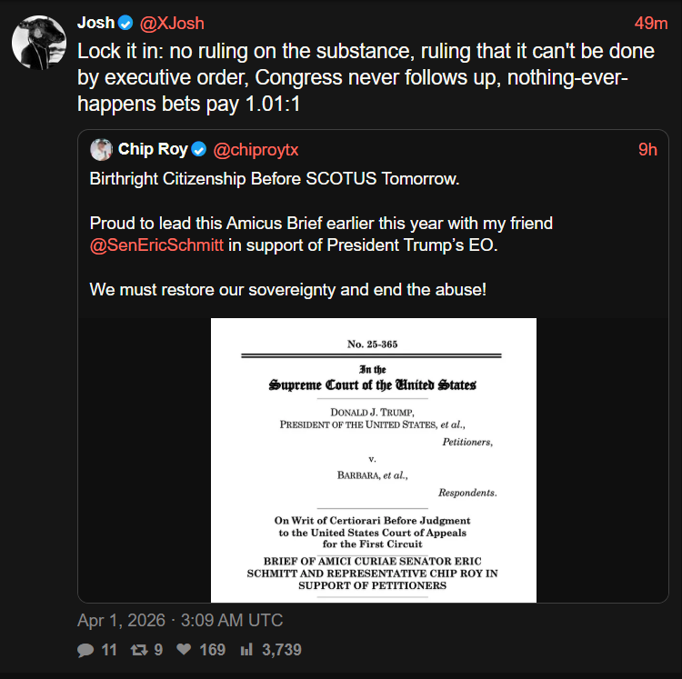The image size is (682, 679).
Task: Click Chip Roy's blue verified badge
Action: point(199,149)
